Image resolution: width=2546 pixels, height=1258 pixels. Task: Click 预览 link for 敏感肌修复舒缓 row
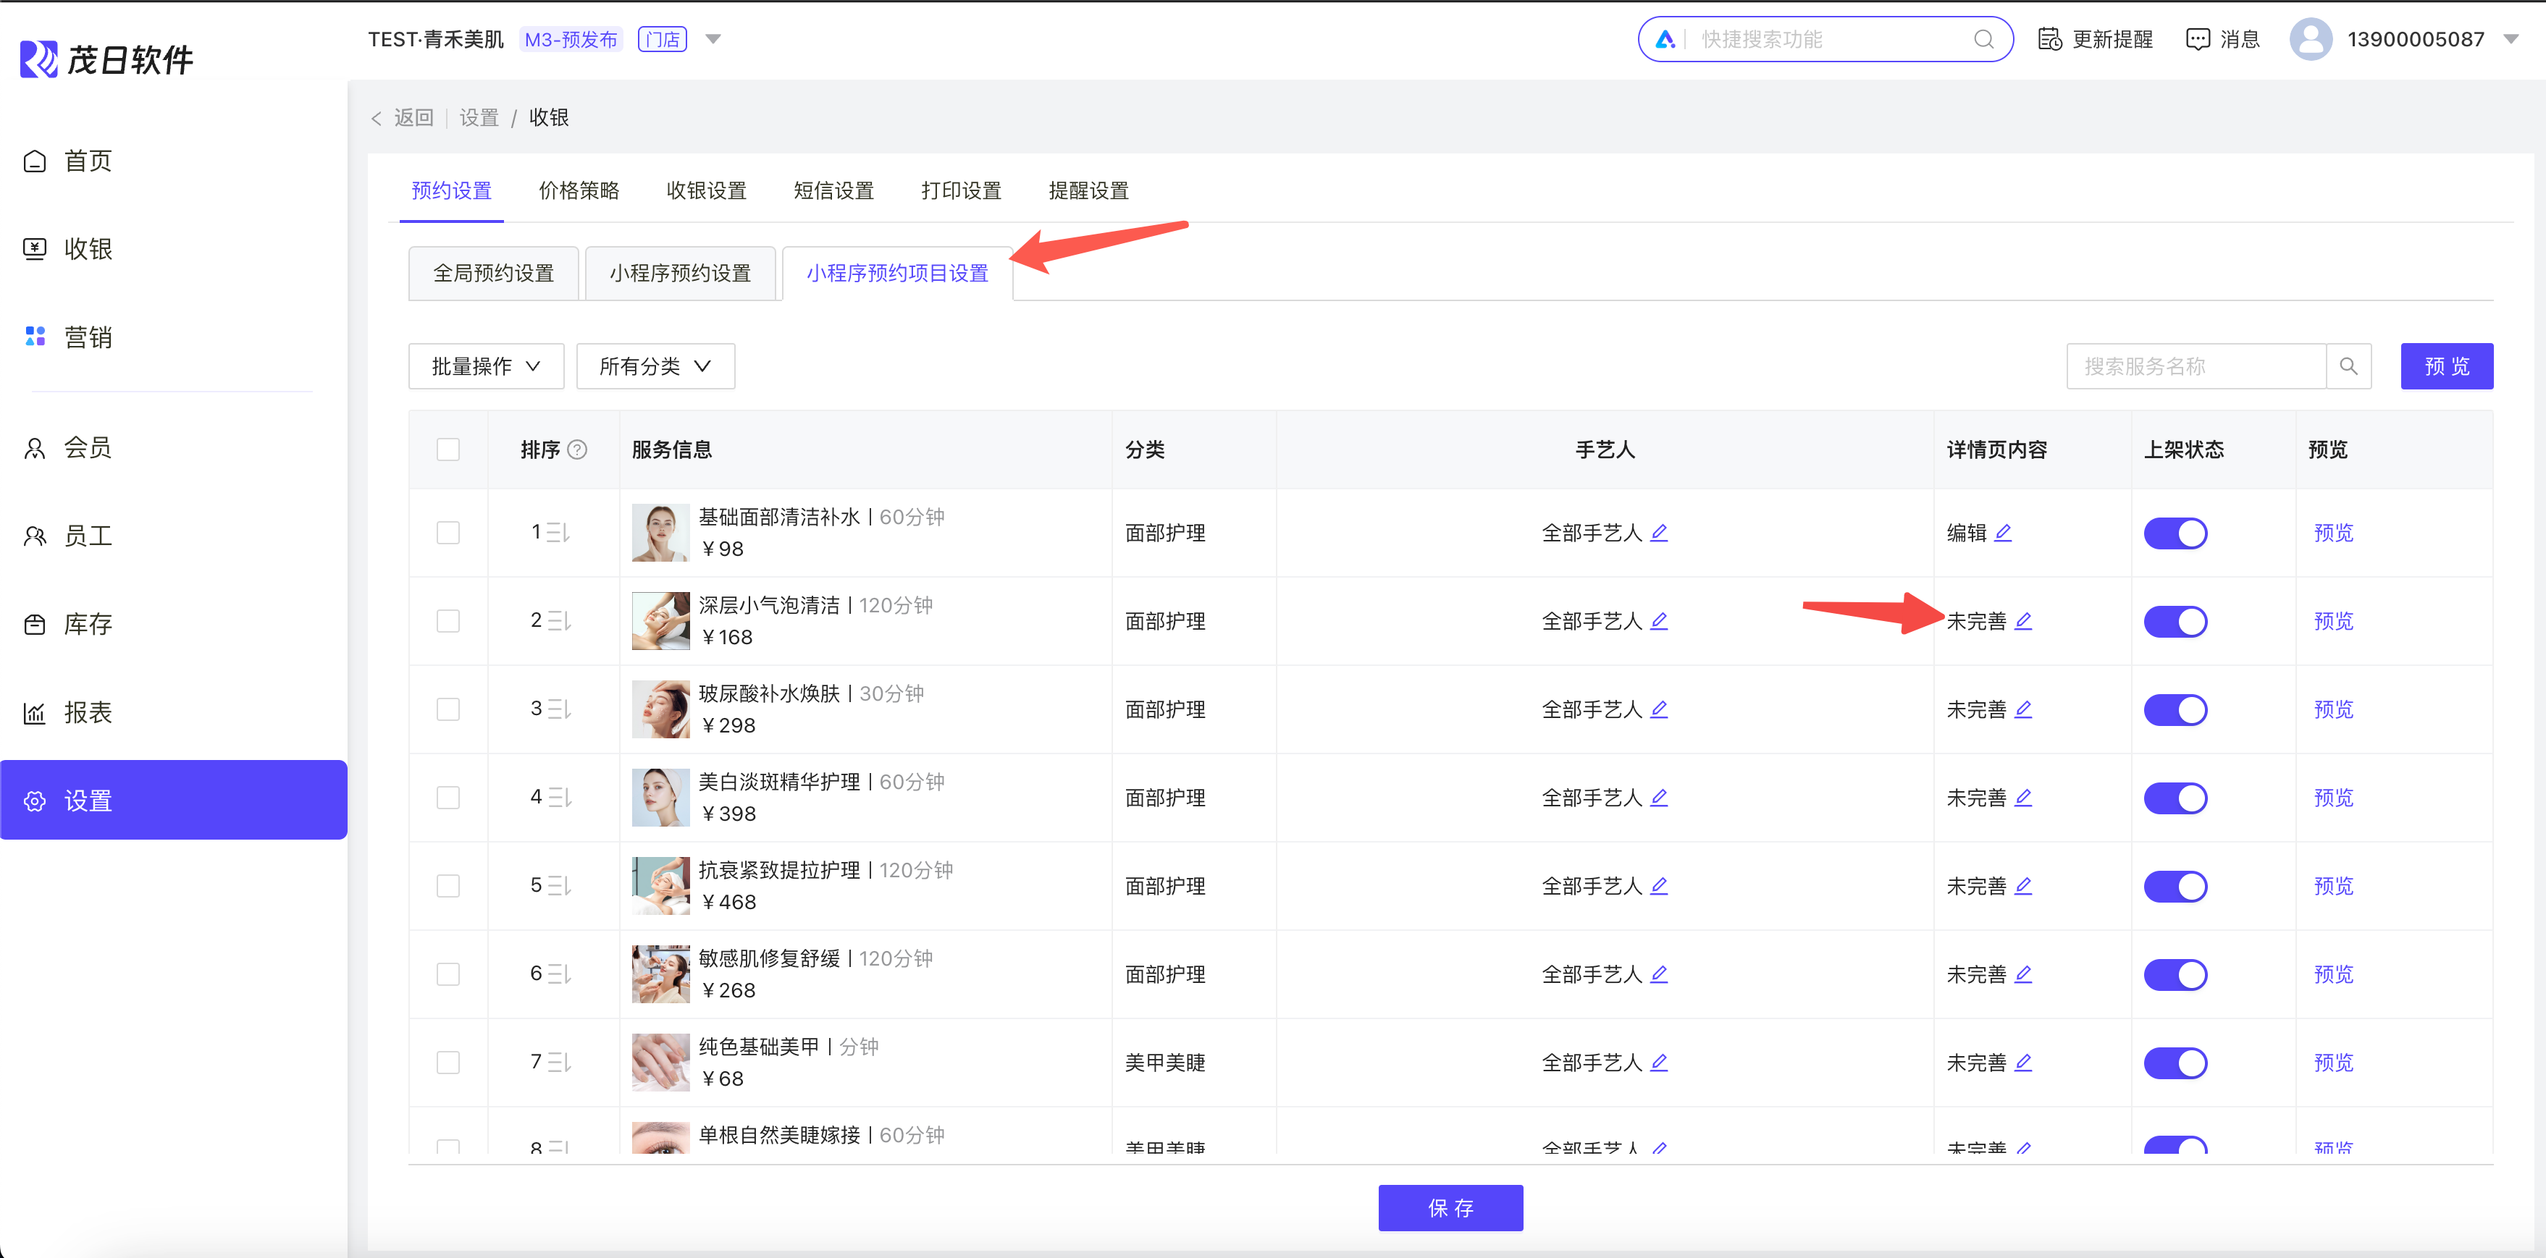[2332, 974]
